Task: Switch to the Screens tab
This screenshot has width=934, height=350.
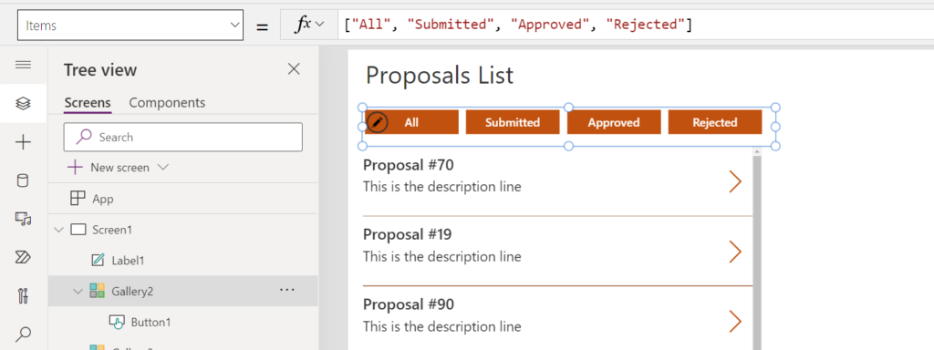Action: [x=88, y=102]
